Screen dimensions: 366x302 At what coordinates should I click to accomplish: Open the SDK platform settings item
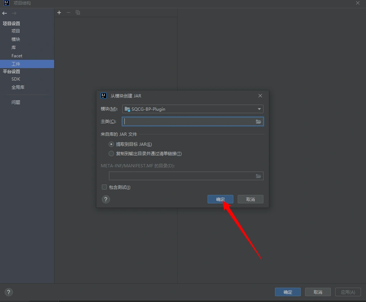[x=16, y=79]
